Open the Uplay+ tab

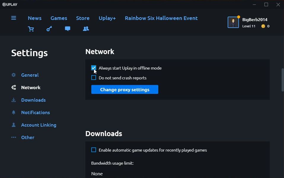pyautogui.click(x=107, y=18)
